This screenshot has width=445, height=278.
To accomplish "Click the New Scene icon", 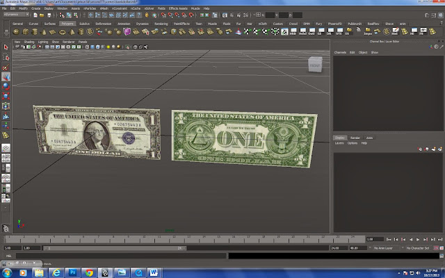I will pyautogui.click(x=35, y=15).
